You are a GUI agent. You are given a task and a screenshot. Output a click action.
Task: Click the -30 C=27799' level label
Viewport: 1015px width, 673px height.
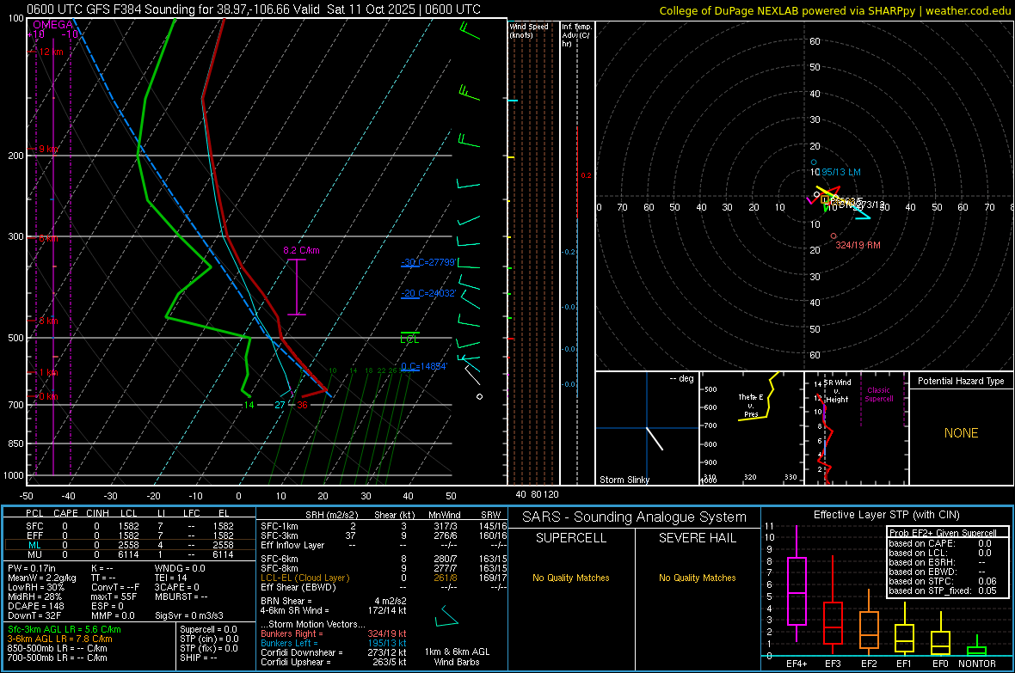tap(428, 262)
